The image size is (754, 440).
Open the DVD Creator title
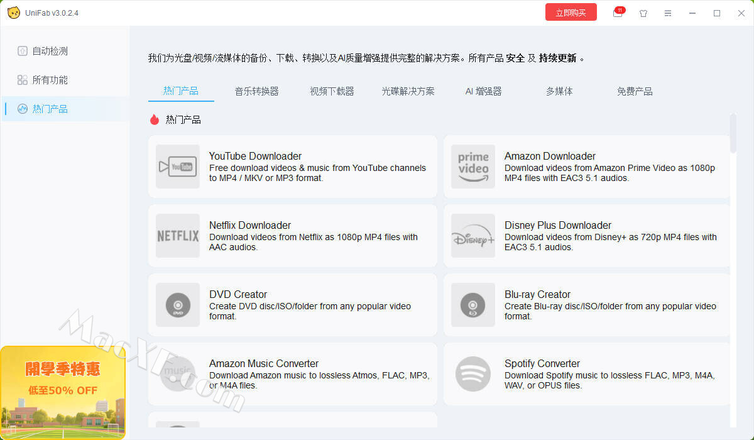(238, 294)
